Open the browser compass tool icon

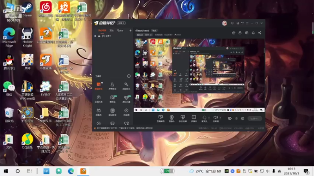point(126,112)
